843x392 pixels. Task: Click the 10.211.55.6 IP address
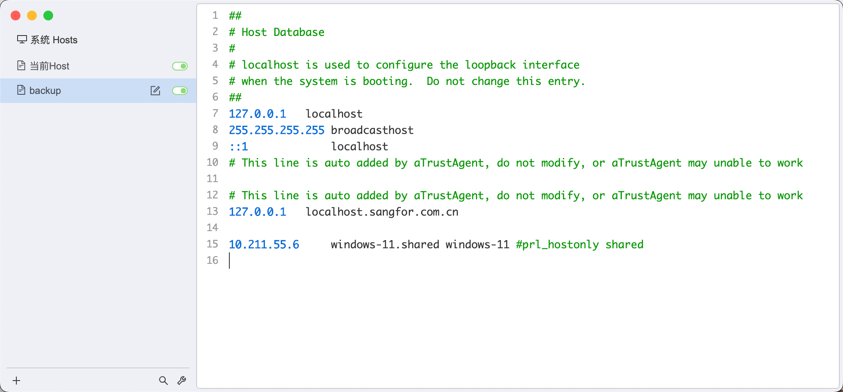264,245
